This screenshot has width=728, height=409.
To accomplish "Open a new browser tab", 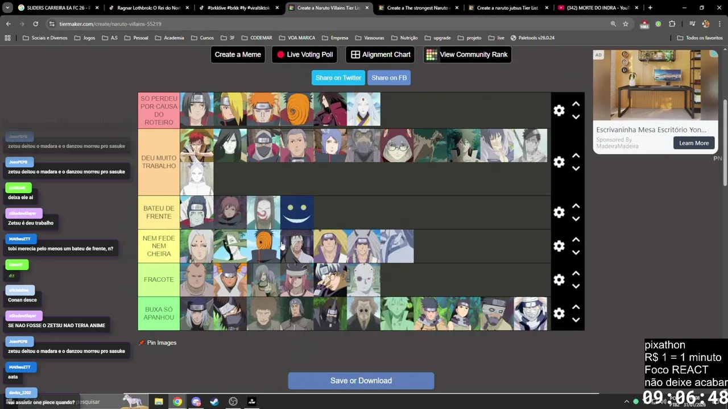I will pos(650,8).
